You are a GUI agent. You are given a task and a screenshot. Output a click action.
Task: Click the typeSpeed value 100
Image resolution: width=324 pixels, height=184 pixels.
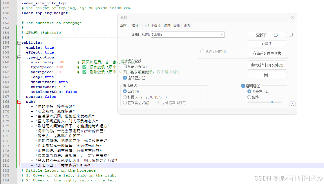click(60, 67)
